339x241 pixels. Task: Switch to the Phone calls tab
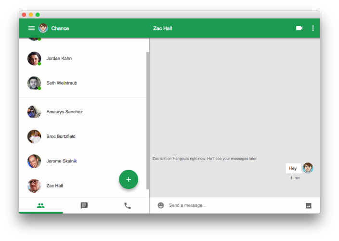point(128,205)
